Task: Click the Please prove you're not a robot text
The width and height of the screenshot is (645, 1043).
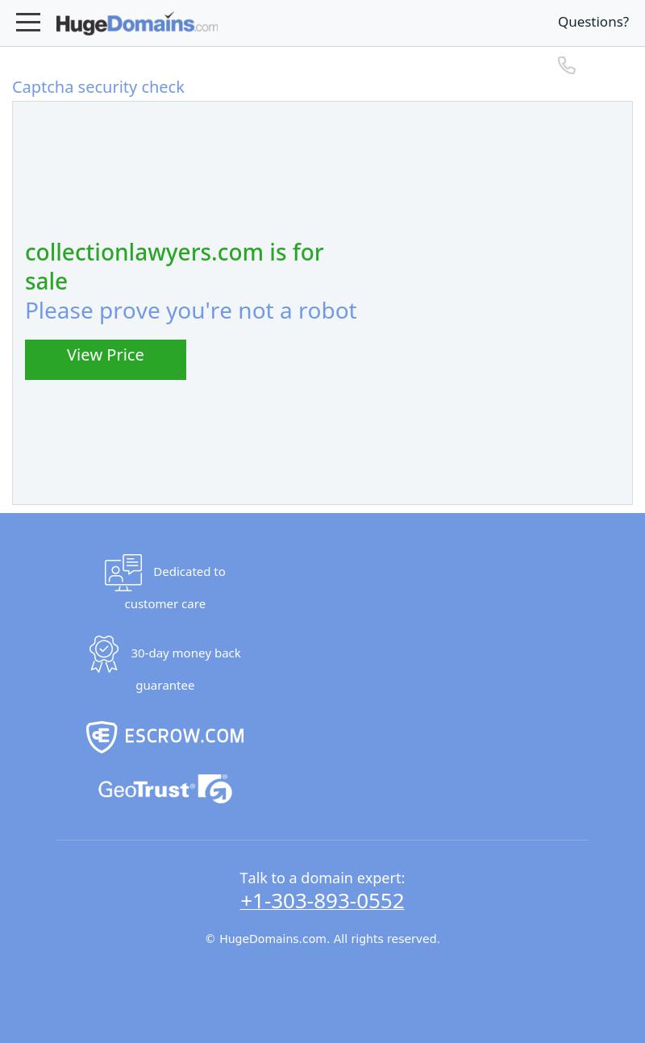Action: point(191,310)
